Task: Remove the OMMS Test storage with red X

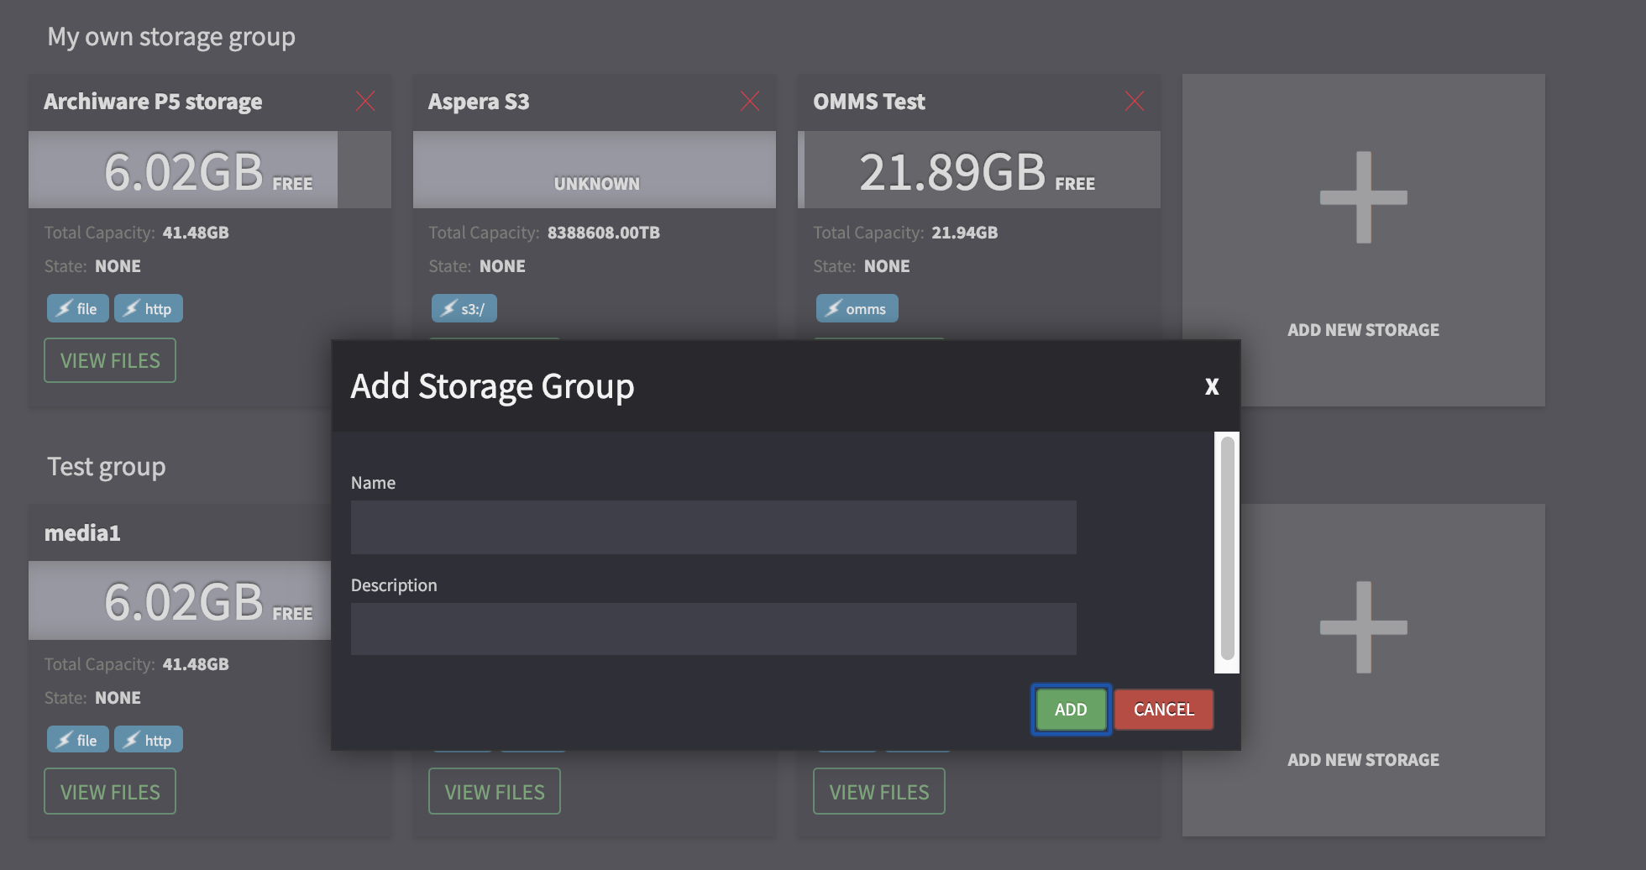Action: coord(1135,101)
